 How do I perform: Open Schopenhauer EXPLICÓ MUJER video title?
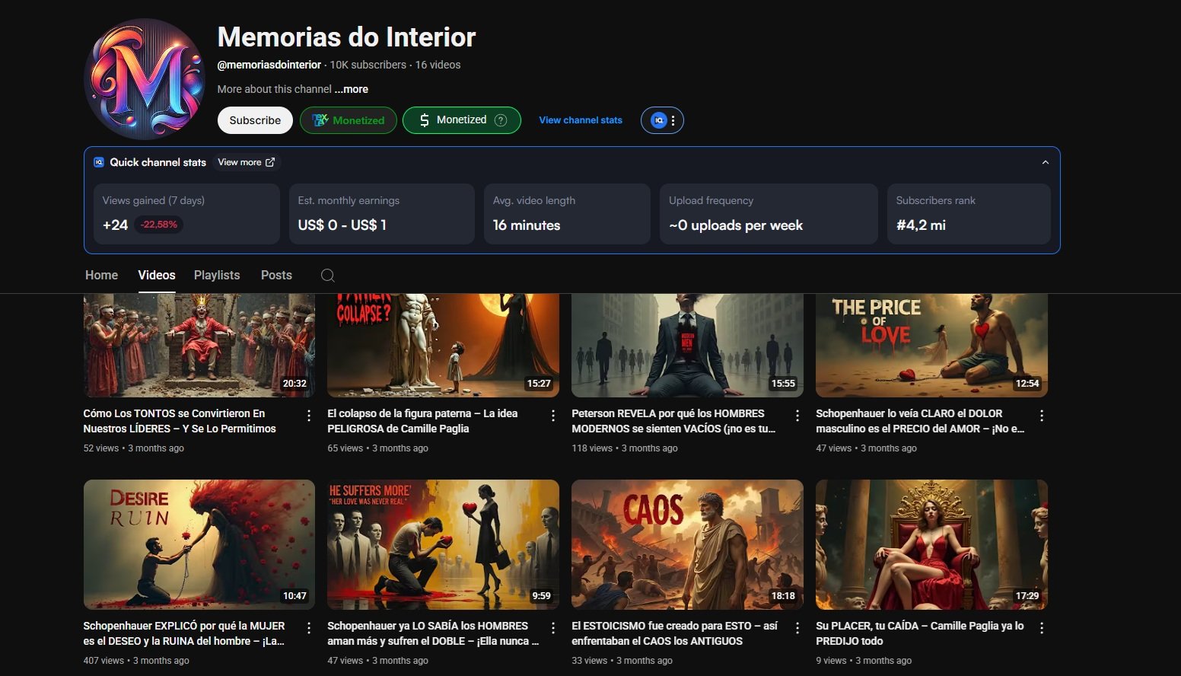coord(184,633)
